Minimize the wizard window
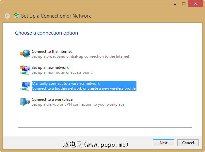 pyautogui.click(x=175, y=4)
